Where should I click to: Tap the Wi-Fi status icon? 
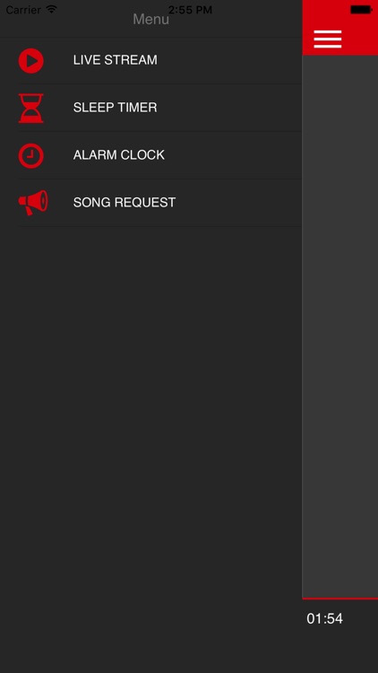(51, 9)
